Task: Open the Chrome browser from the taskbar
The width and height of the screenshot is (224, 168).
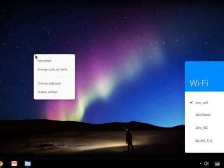Action: tap(1, 164)
